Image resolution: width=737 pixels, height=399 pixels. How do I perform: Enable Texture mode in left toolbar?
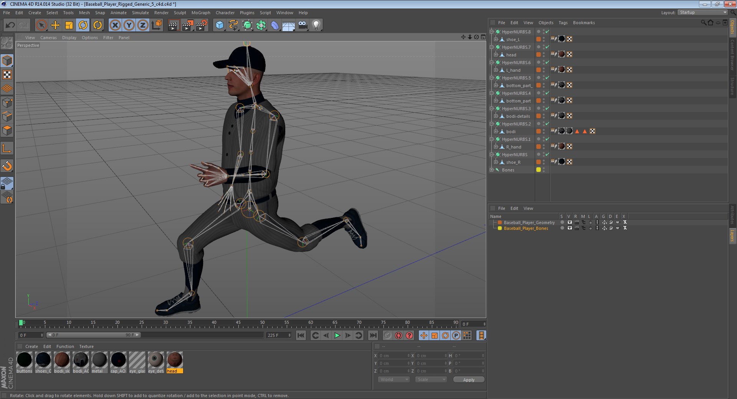7,75
